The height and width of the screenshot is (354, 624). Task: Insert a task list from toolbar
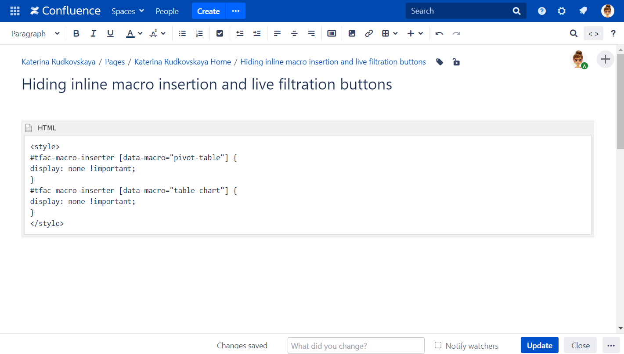[220, 33]
